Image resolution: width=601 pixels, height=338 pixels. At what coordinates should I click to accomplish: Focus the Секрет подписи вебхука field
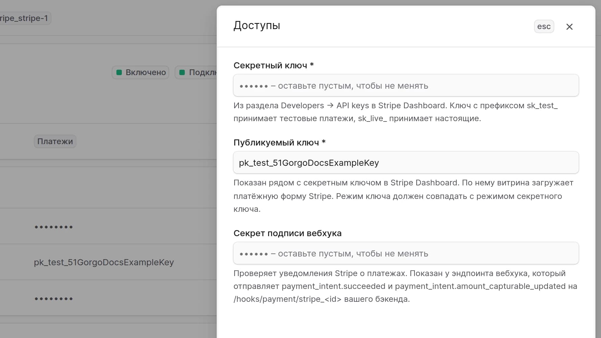pyautogui.click(x=406, y=253)
